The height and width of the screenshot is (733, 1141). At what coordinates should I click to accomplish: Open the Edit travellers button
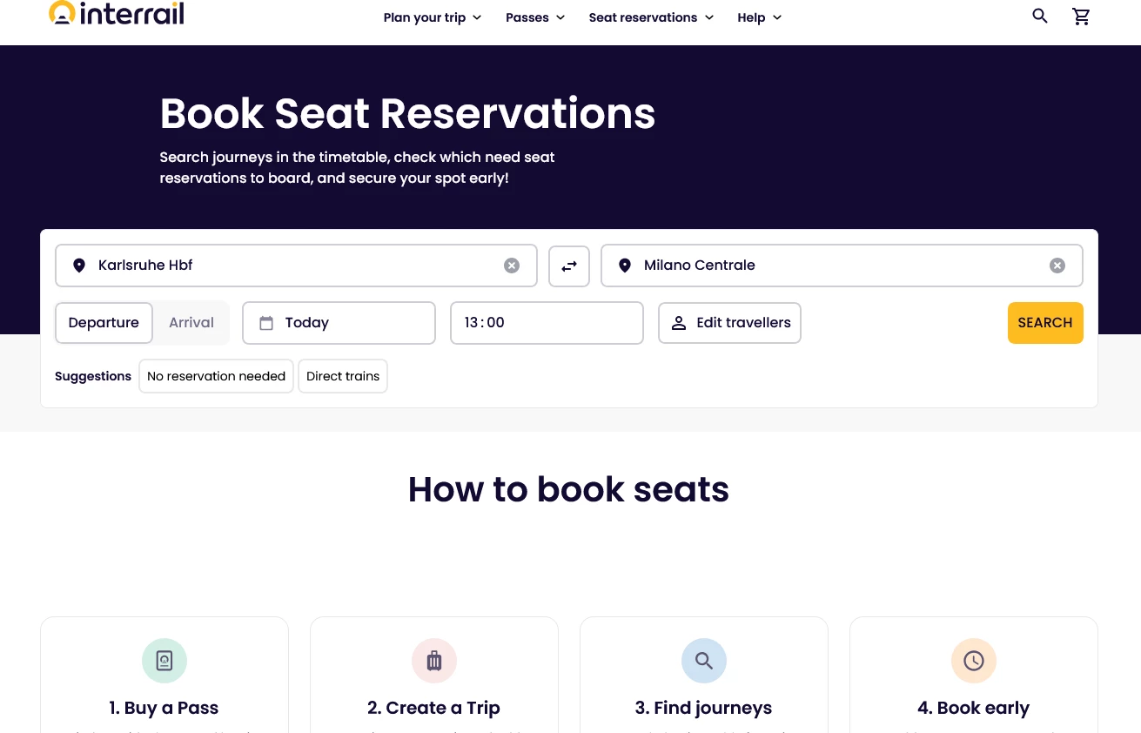729,323
